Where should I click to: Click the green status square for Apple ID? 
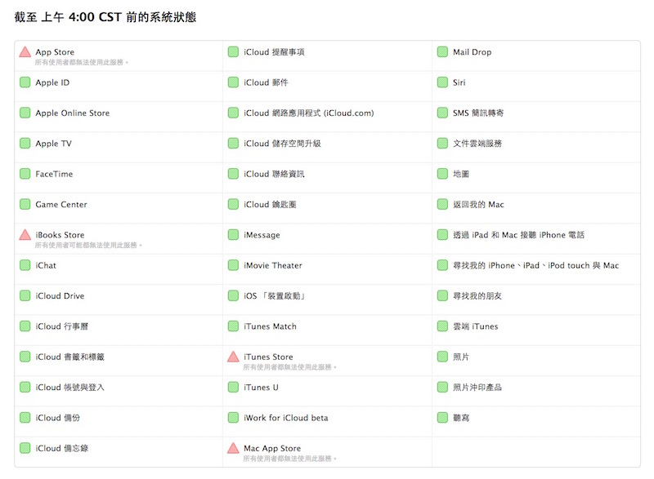[x=25, y=82]
